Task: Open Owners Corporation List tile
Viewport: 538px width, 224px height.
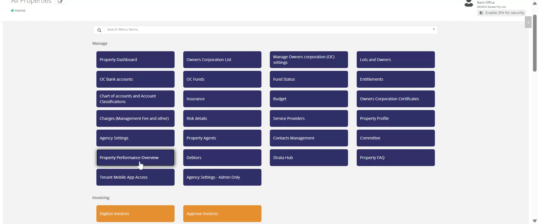Action: [x=222, y=60]
